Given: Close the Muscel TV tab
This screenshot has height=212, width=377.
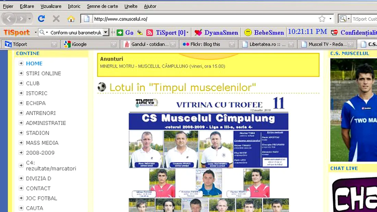Looking at the screenshot, I should (351, 44).
